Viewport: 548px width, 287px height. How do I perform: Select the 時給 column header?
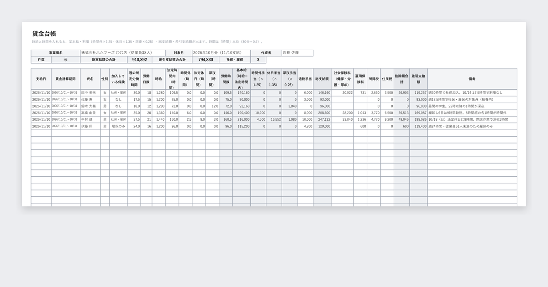[x=158, y=79]
